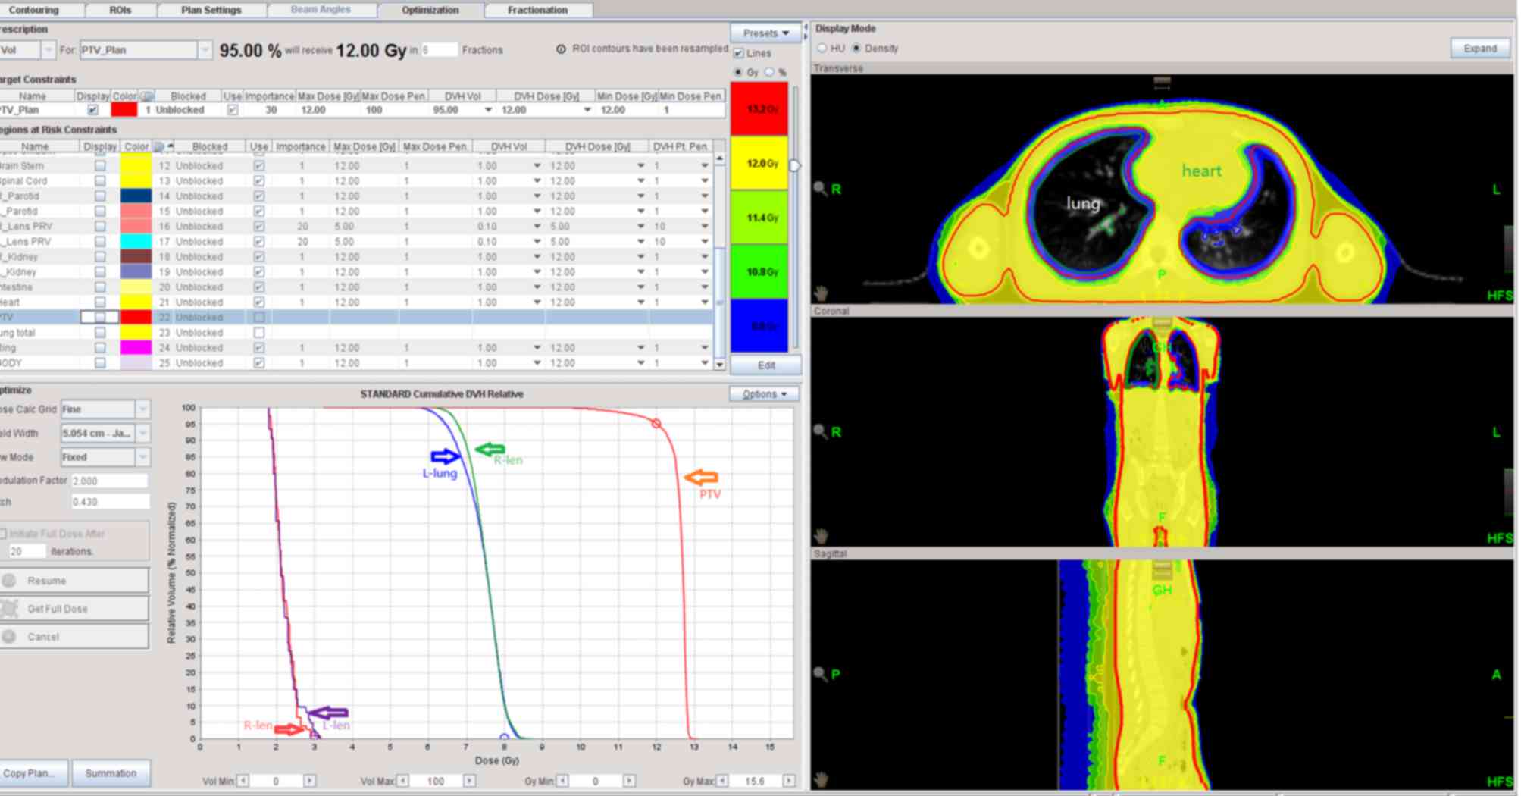Expand the Dose Calc Grid dropdown
The width and height of the screenshot is (1521, 796).
(x=142, y=409)
